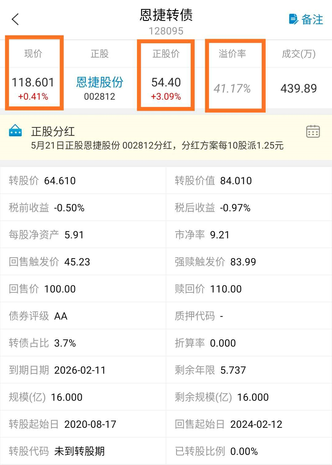Tap 债券评级 AA cell
The width and height of the screenshot is (332, 465).
click(83, 316)
